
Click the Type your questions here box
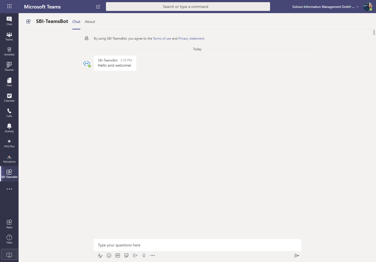click(x=197, y=245)
